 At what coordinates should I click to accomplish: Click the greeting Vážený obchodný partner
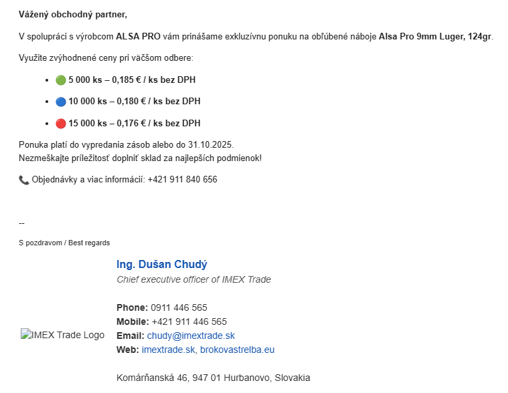[x=72, y=14]
